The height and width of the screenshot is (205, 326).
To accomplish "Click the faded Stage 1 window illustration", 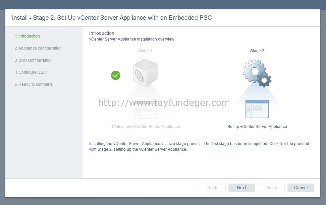I will [x=145, y=110].
